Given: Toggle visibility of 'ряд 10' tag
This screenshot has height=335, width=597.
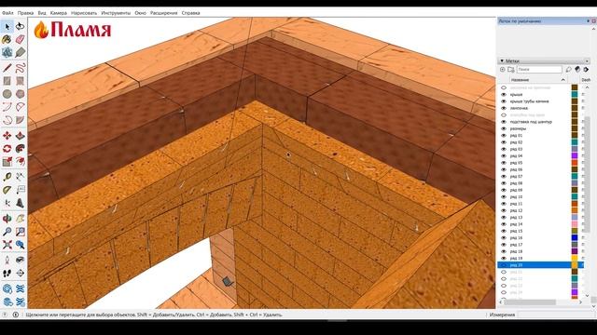Looking at the screenshot, I should coord(504,197).
